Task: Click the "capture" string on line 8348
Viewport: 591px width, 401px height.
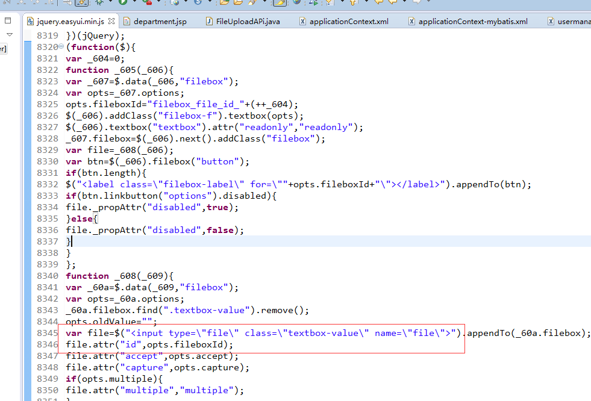Action: point(145,367)
